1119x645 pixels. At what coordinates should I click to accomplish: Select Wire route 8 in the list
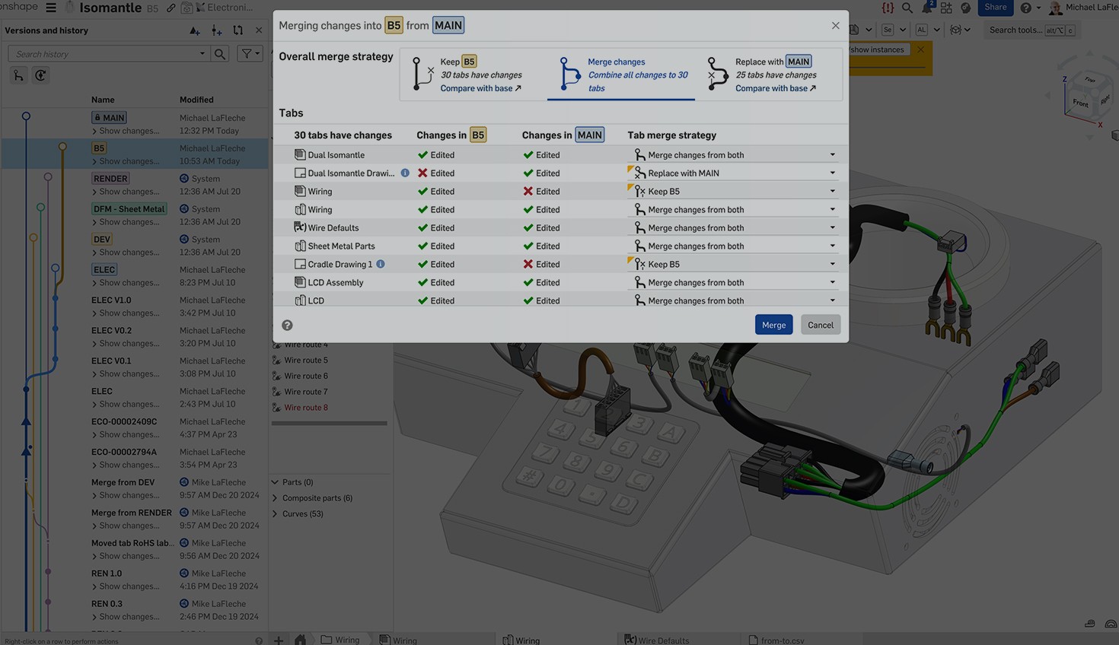pyautogui.click(x=306, y=408)
